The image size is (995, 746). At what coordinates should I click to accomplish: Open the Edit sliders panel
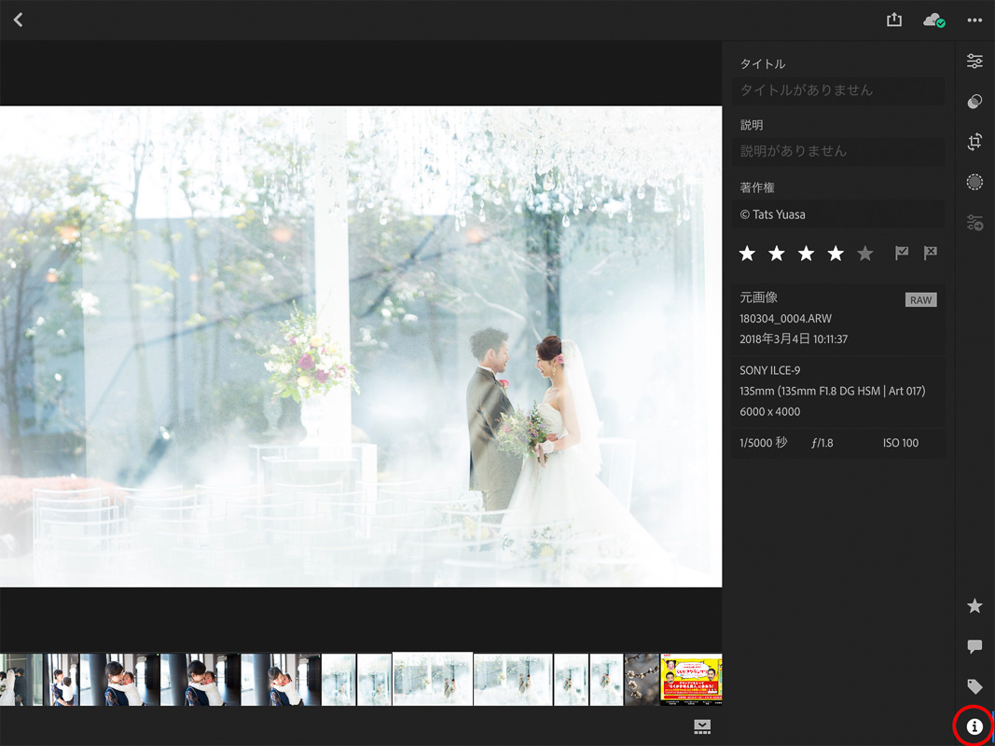(974, 62)
